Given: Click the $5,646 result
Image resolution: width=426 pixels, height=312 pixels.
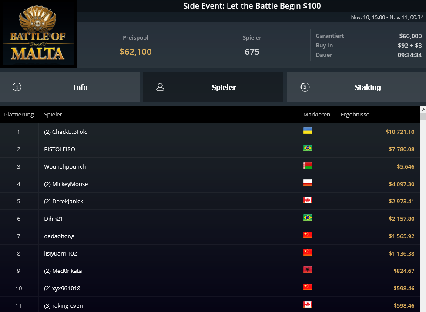Looking at the screenshot, I should (x=406, y=166).
